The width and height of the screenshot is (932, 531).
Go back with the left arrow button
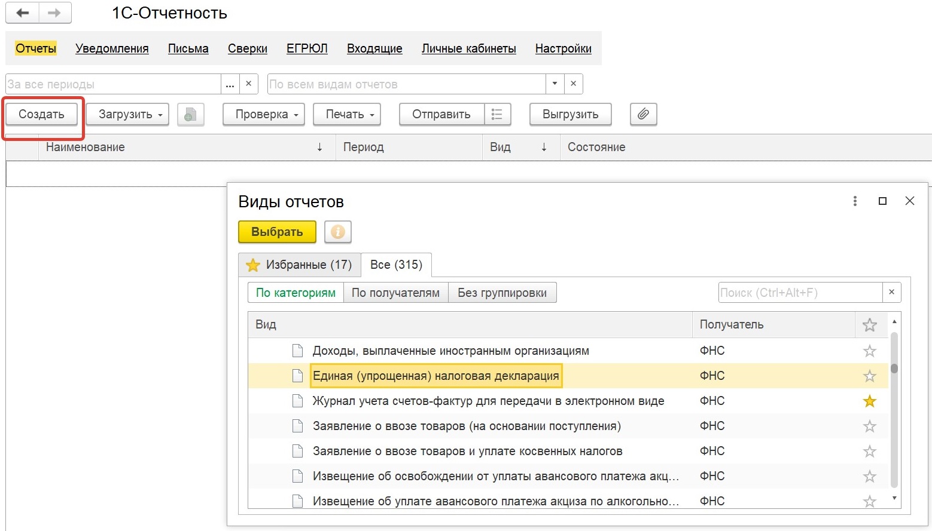click(23, 13)
